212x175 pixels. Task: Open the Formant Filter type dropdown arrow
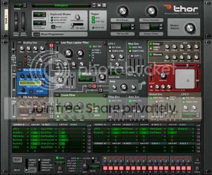click(151, 66)
